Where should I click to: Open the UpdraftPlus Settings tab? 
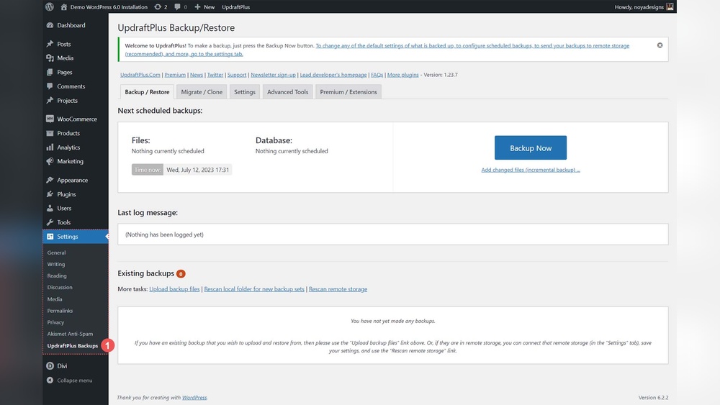coord(245,92)
